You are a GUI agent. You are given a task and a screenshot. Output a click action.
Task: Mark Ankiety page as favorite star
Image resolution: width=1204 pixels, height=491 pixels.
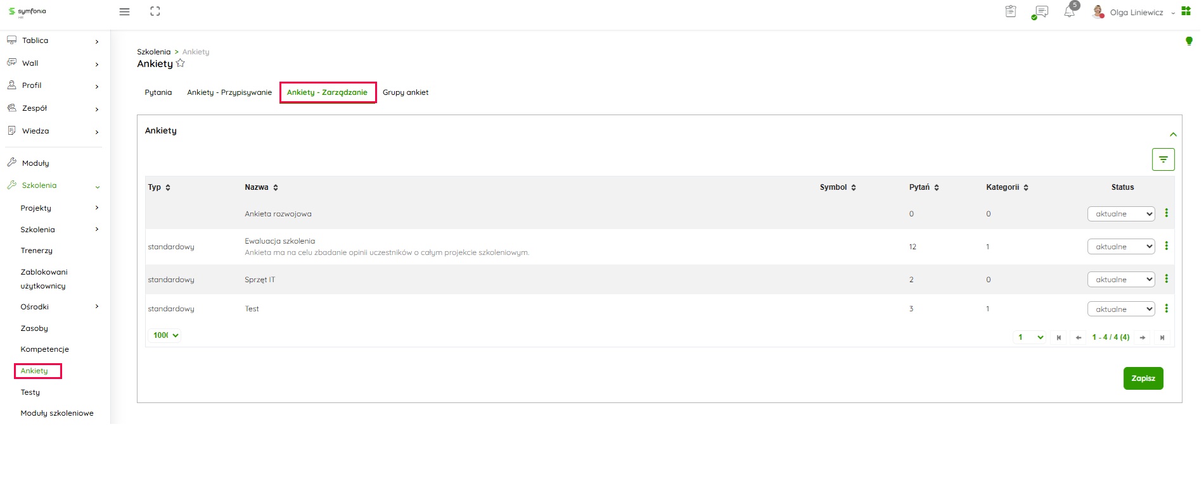[x=181, y=63]
